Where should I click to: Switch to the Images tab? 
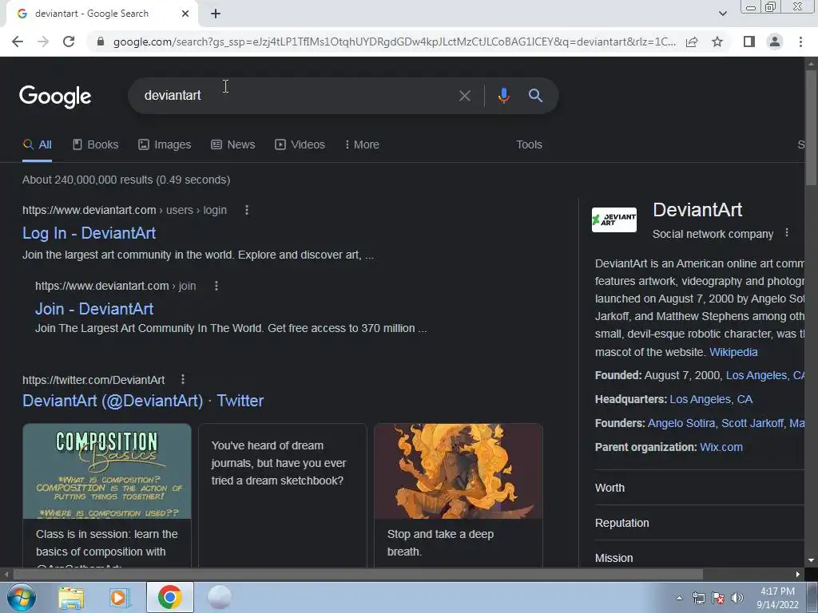coord(165,145)
